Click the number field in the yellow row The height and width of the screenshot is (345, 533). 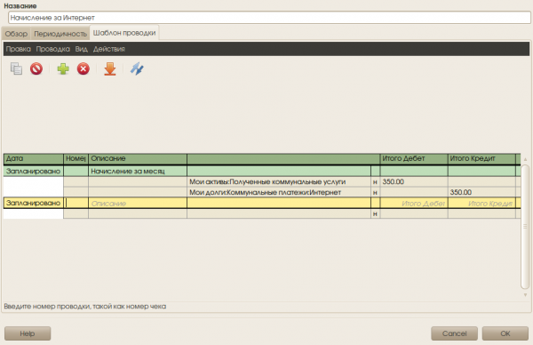coord(76,203)
